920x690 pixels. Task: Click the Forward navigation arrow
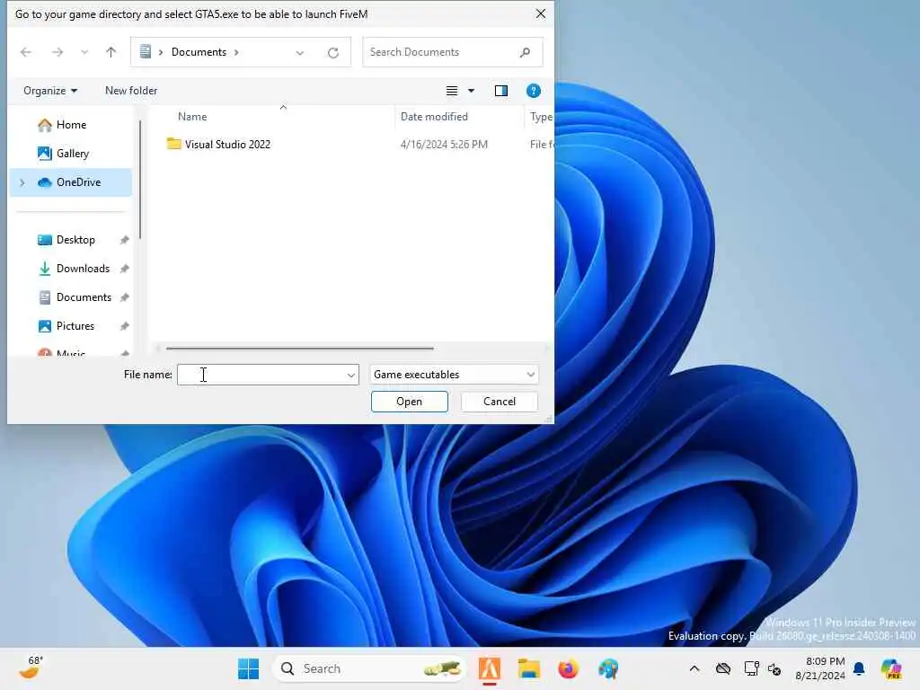57,52
